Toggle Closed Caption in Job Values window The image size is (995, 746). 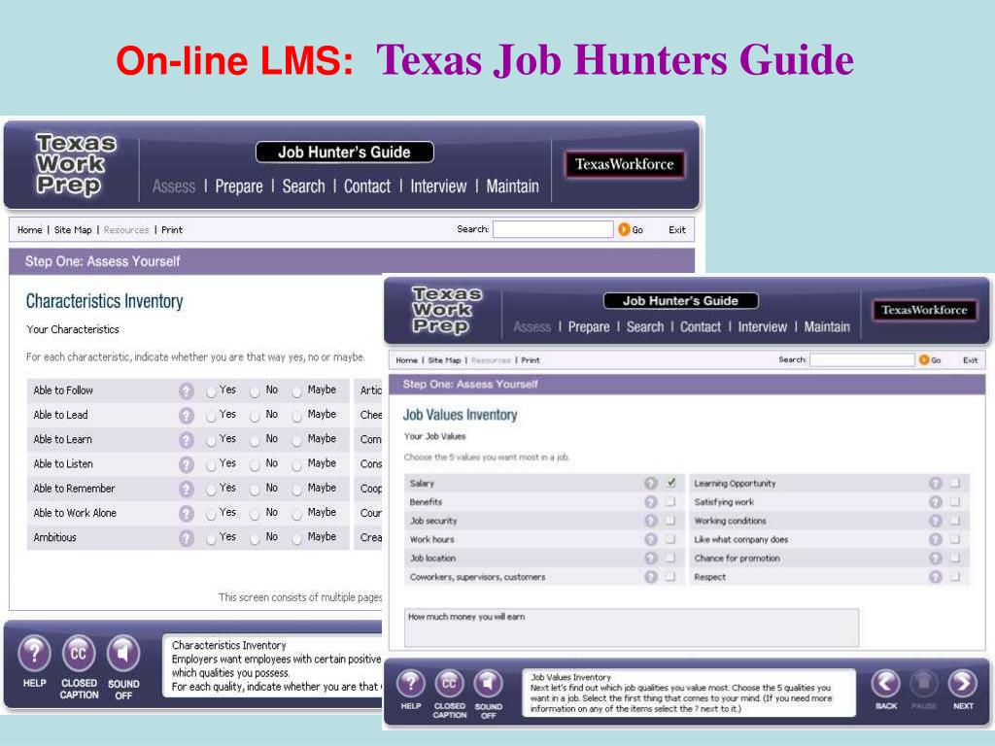click(x=449, y=684)
